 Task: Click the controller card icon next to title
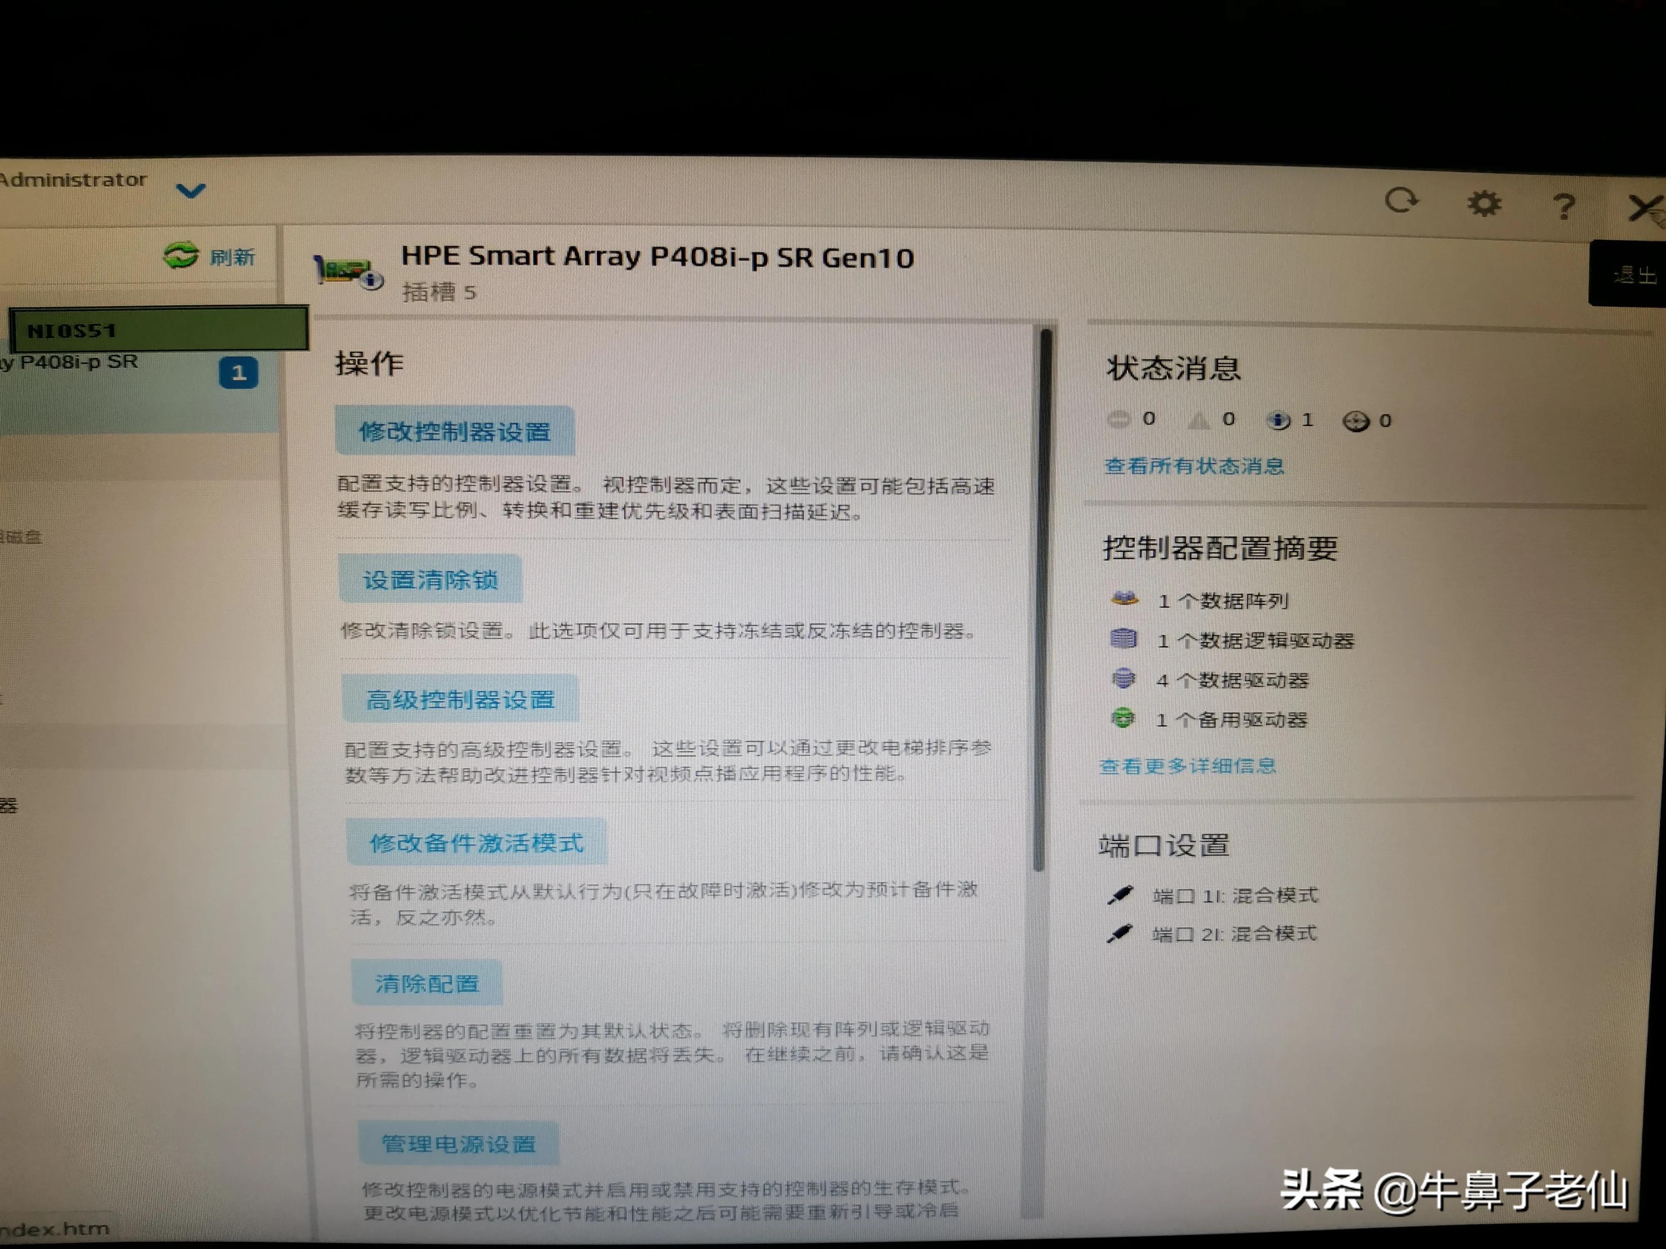point(348,271)
